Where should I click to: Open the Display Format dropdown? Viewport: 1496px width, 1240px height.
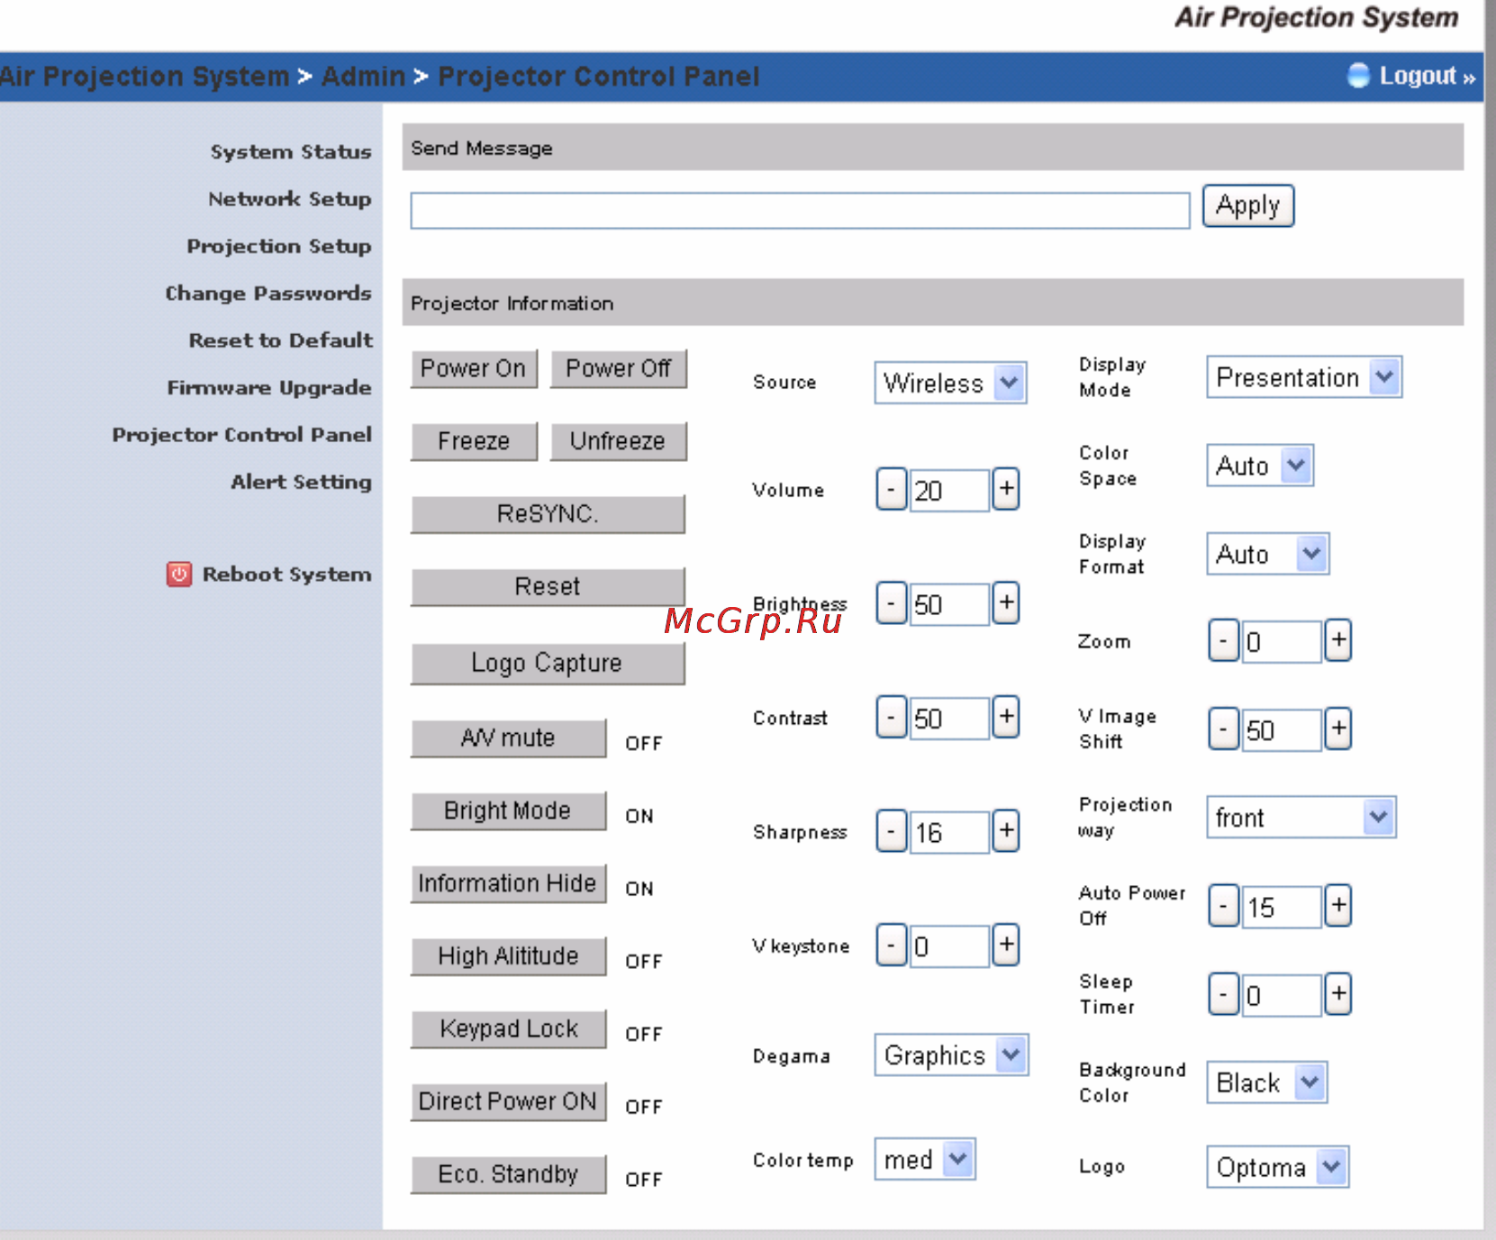click(1268, 554)
